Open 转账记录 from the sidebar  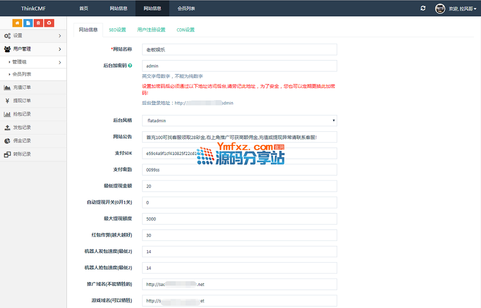click(22, 154)
